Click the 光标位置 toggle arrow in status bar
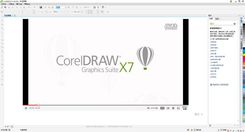This screenshot has width=245, height=132. click(9, 130)
